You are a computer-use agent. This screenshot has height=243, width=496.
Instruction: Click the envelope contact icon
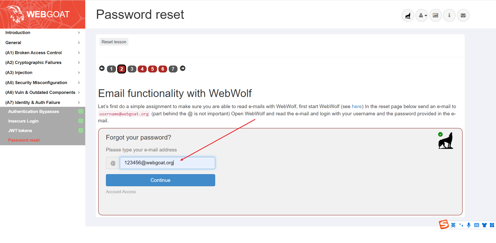coord(463,15)
